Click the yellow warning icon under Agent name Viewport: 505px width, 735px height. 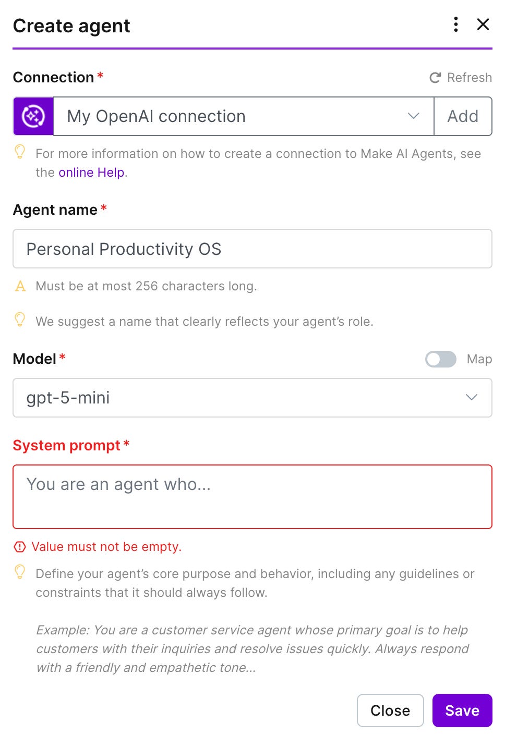20,286
